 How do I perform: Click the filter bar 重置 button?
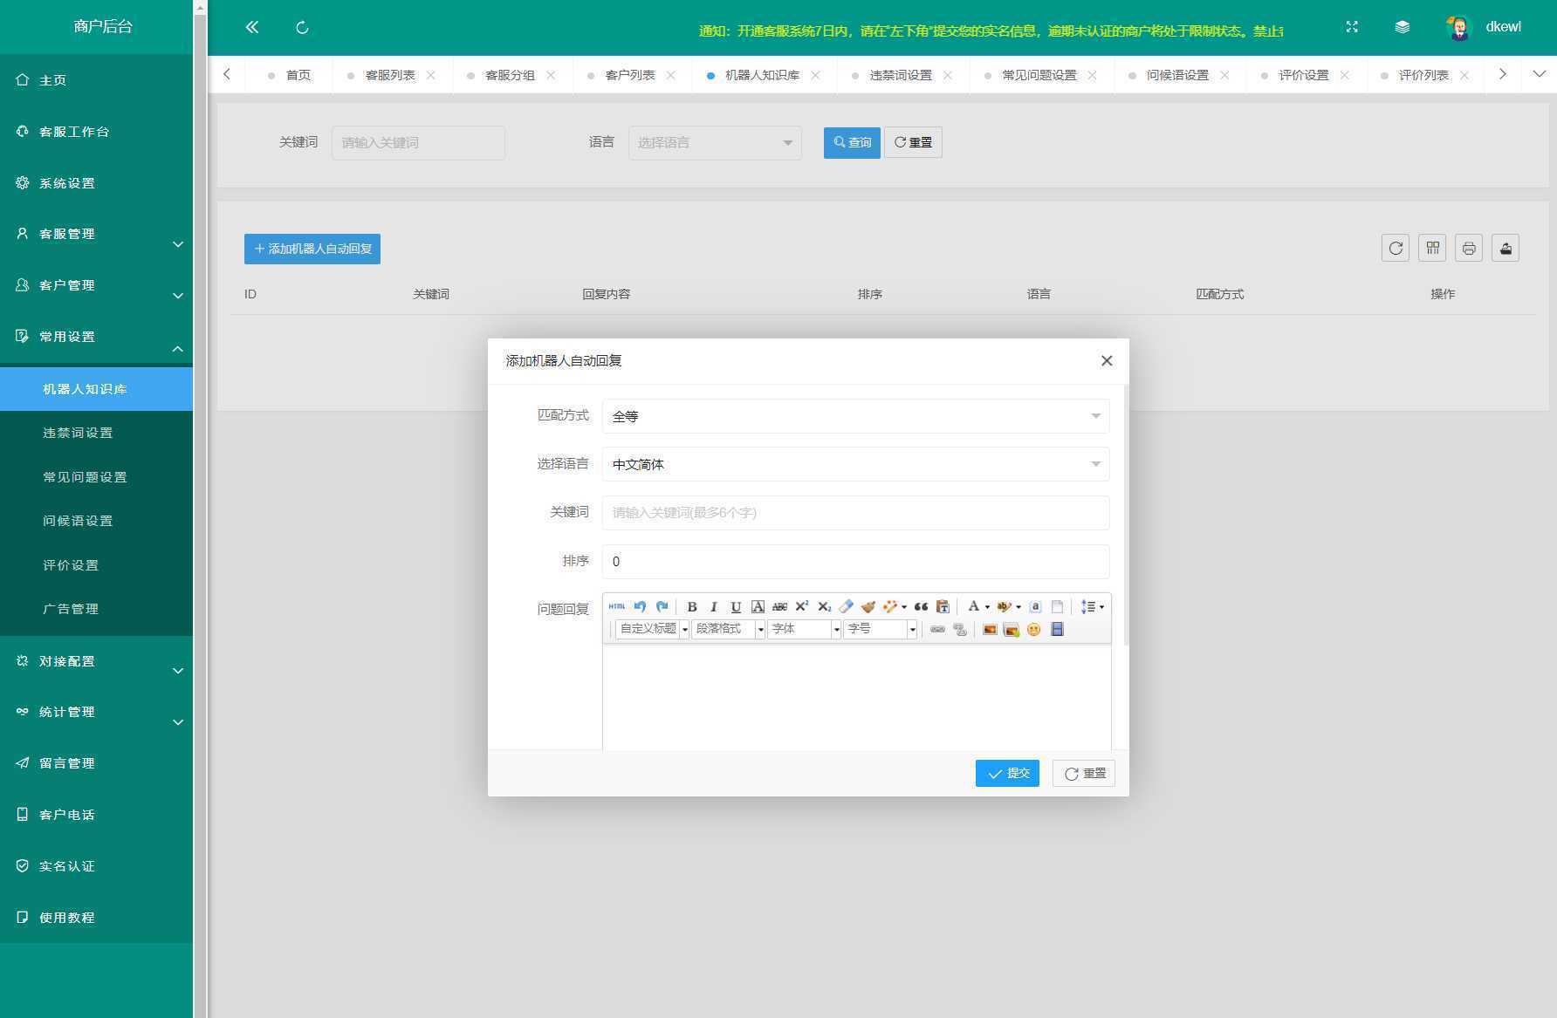(x=913, y=142)
